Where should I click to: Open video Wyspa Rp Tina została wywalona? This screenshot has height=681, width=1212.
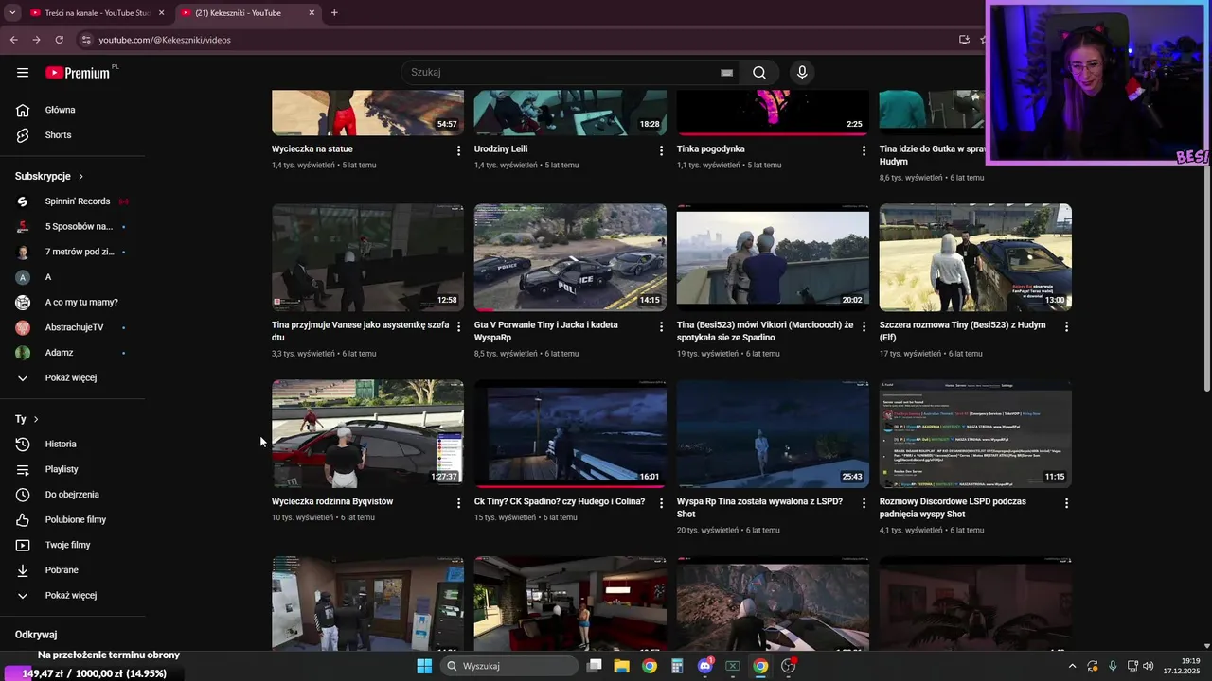pos(759,508)
